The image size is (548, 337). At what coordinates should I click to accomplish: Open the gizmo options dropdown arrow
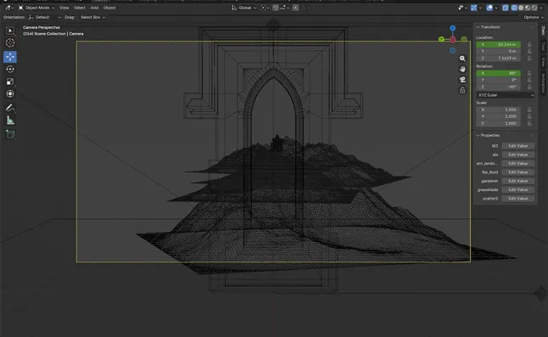coord(480,8)
